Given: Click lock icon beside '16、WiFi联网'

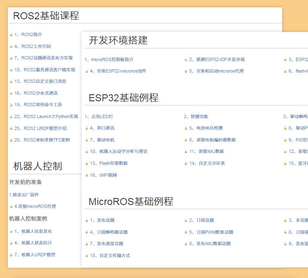Looking at the screenshot, I should click(x=87, y=175).
